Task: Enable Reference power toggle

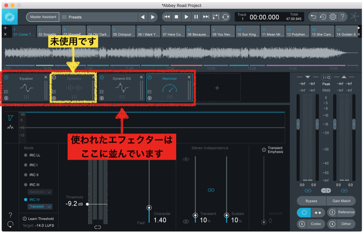Action: point(332,212)
